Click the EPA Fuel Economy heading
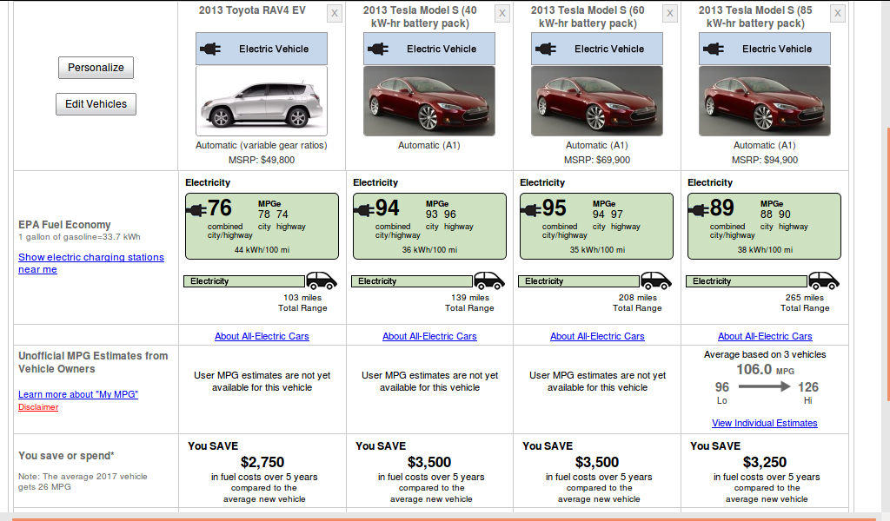Screen dimensions: 890x521 coord(64,225)
